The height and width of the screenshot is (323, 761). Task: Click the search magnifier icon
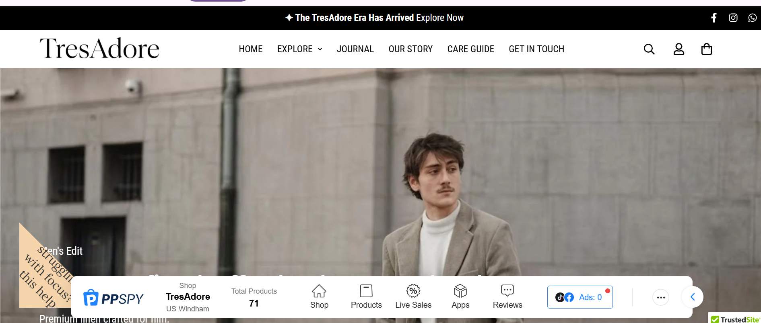pos(649,49)
